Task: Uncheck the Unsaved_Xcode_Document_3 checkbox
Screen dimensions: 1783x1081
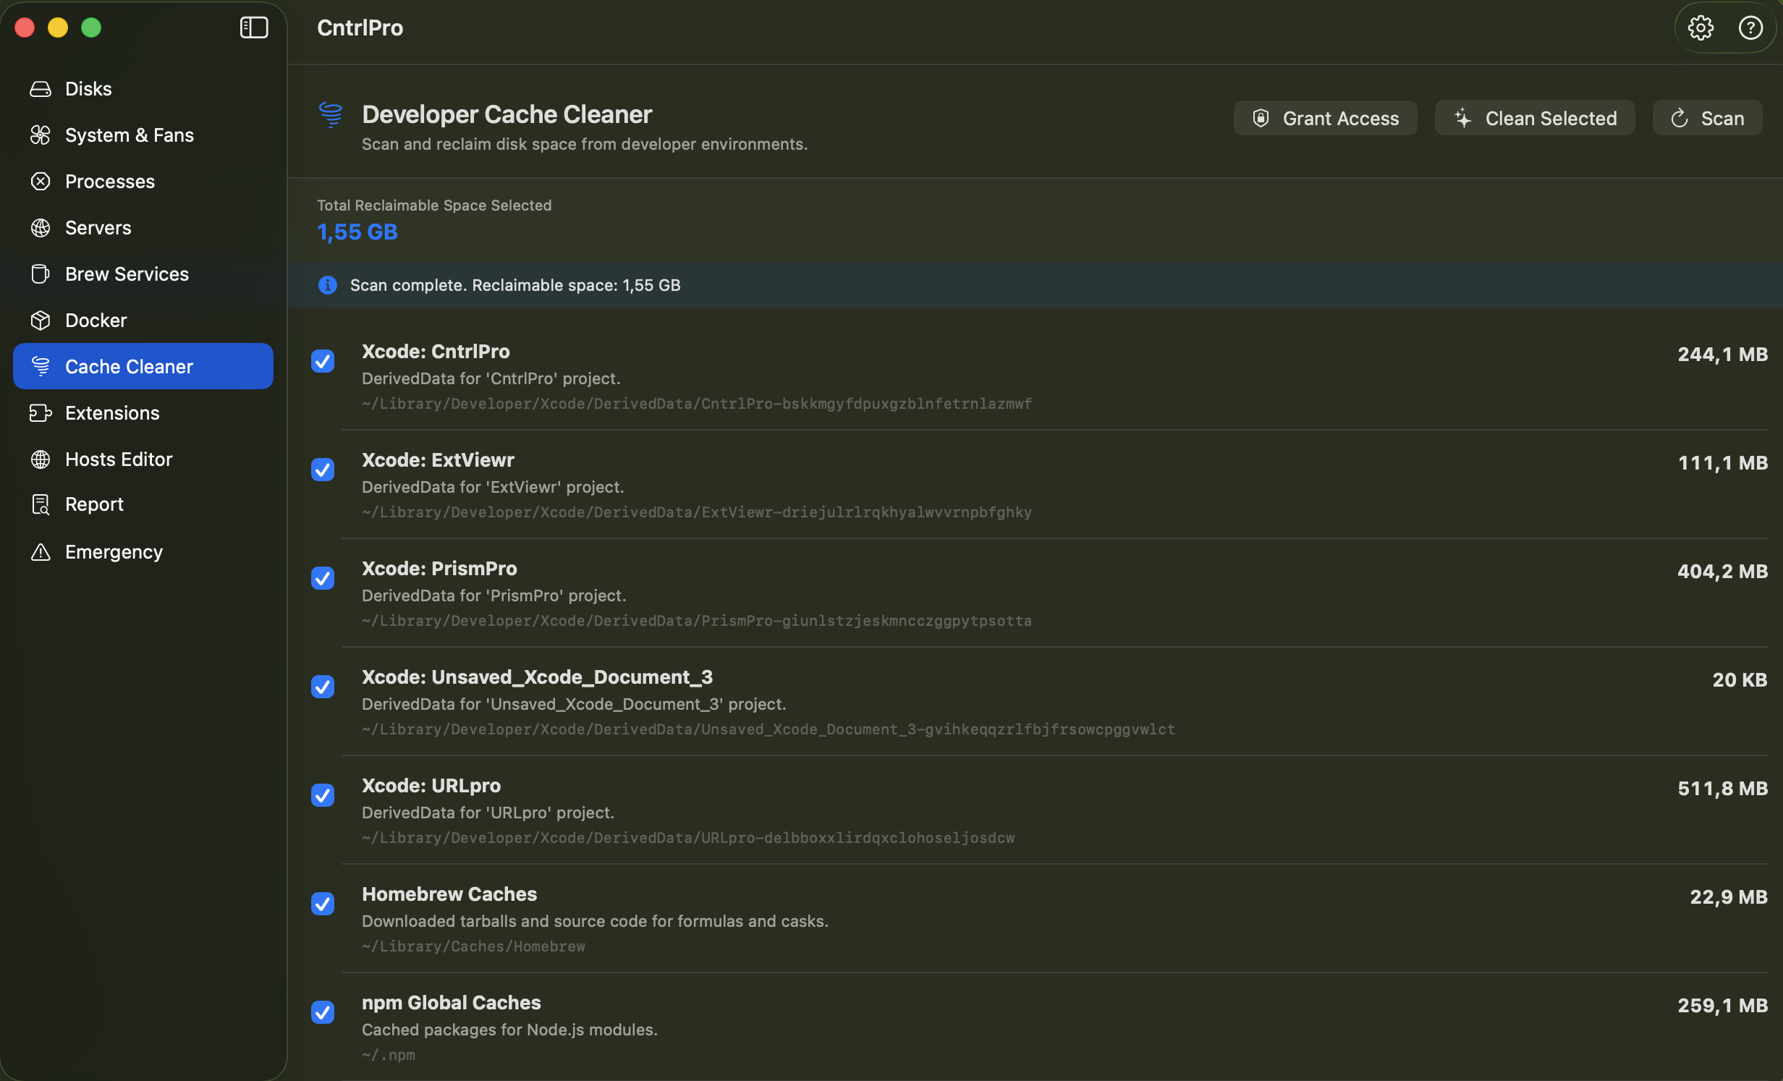Action: click(x=323, y=687)
